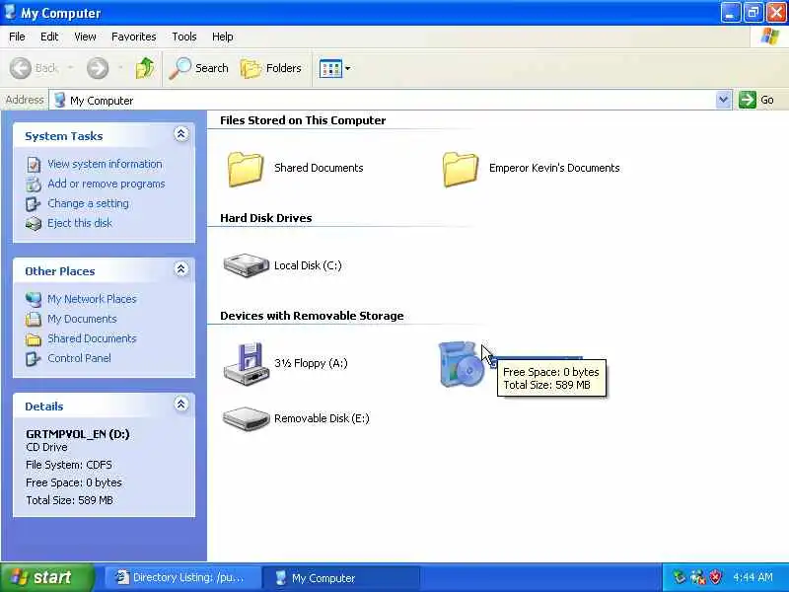Viewport: 789px width, 592px height.
Task: Open the Favorites menu
Action: [x=134, y=37]
